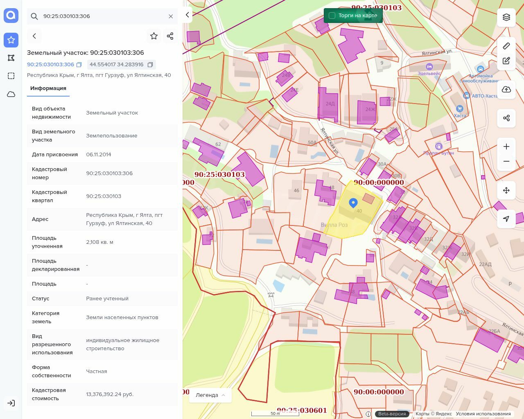This screenshot has height=419, width=524.
Task: Click the cadastral search input field
Action: (x=102, y=16)
